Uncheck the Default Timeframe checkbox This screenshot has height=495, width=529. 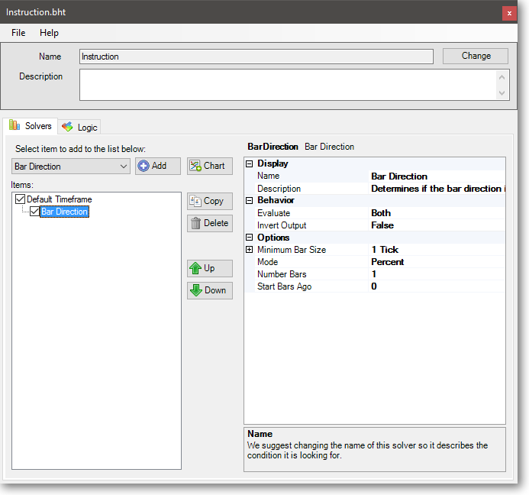coord(20,199)
